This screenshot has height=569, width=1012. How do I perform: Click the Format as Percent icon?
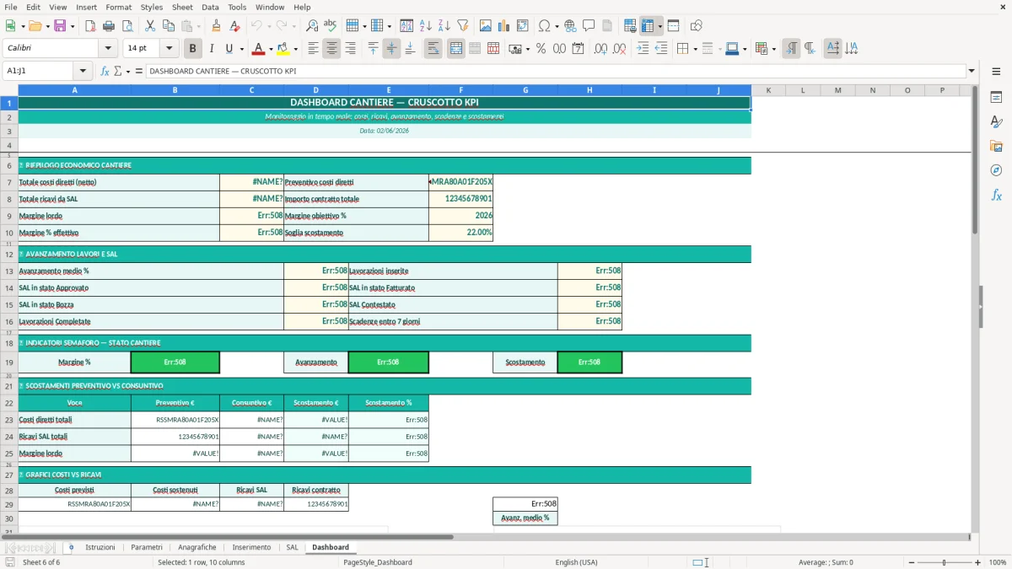[541, 49]
